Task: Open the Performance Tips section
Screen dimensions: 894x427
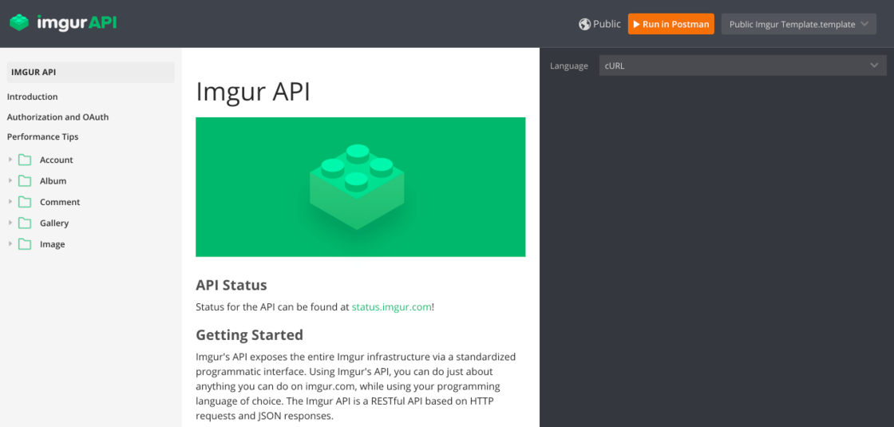Action: click(43, 136)
